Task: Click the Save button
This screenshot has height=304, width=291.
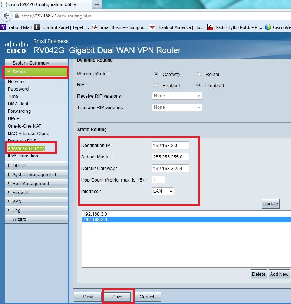Action: pos(118,297)
